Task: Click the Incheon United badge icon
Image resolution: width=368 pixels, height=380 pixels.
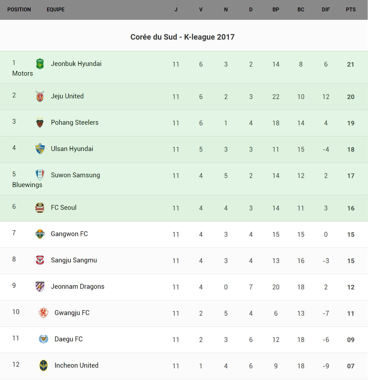Action: coord(43,365)
